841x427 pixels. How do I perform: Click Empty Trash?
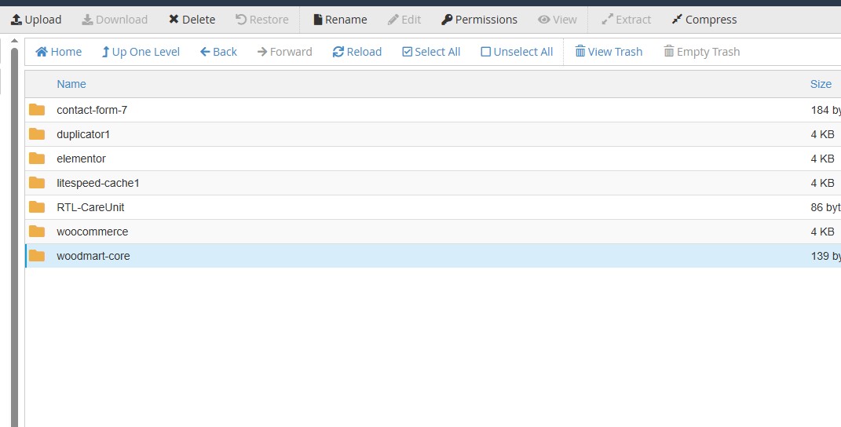coord(702,52)
